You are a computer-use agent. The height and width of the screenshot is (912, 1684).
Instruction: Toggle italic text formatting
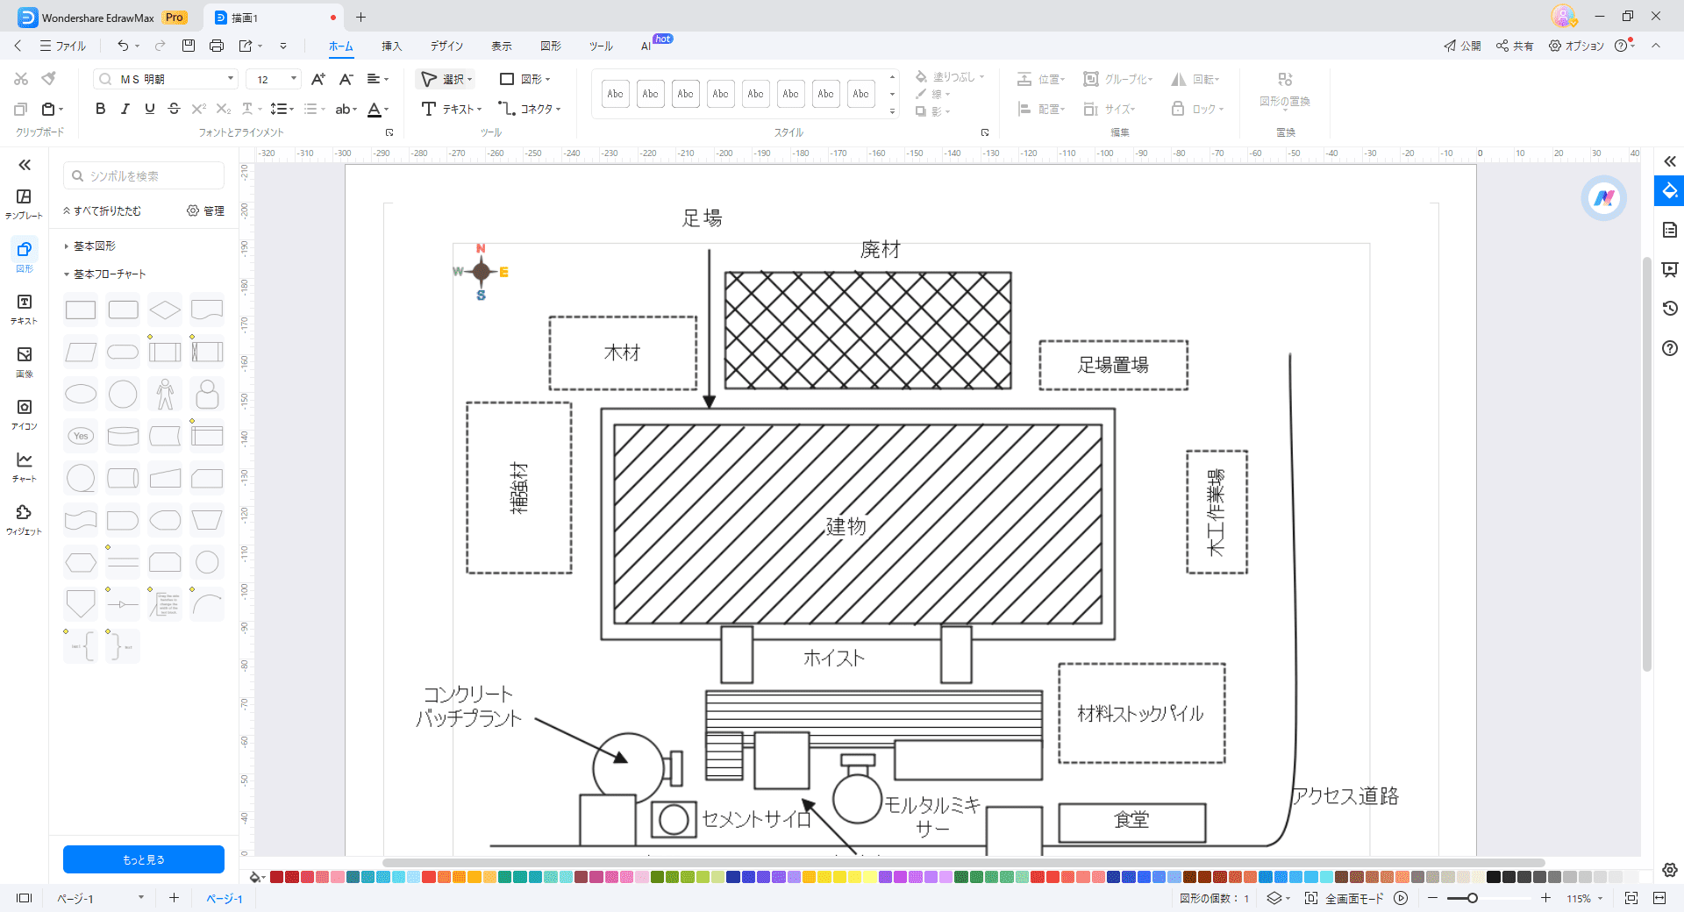pos(125,109)
